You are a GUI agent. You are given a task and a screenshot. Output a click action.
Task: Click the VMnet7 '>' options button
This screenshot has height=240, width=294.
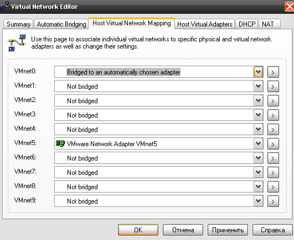(x=273, y=172)
